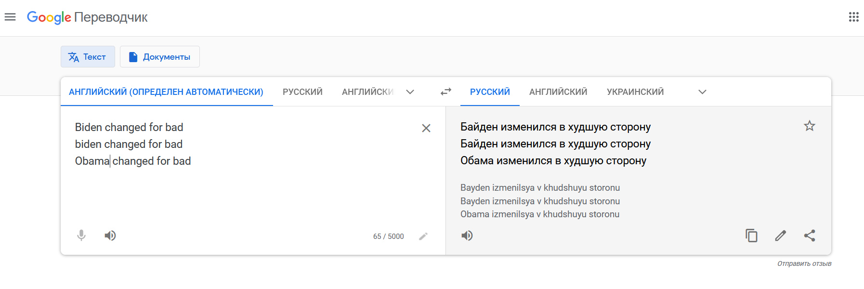Click the Google logo

click(x=49, y=17)
